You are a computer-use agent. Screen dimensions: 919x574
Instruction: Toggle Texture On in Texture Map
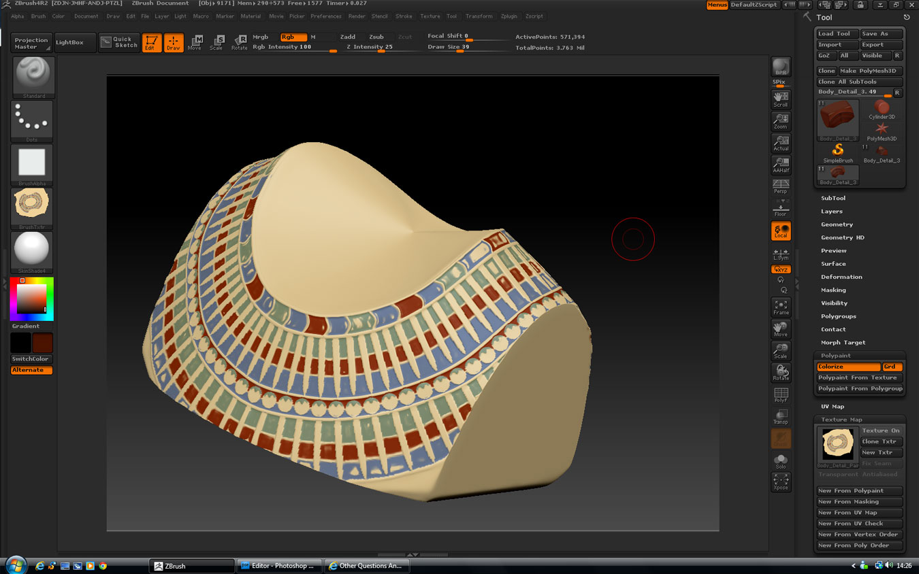pyautogui.click(x=881, y=430)
